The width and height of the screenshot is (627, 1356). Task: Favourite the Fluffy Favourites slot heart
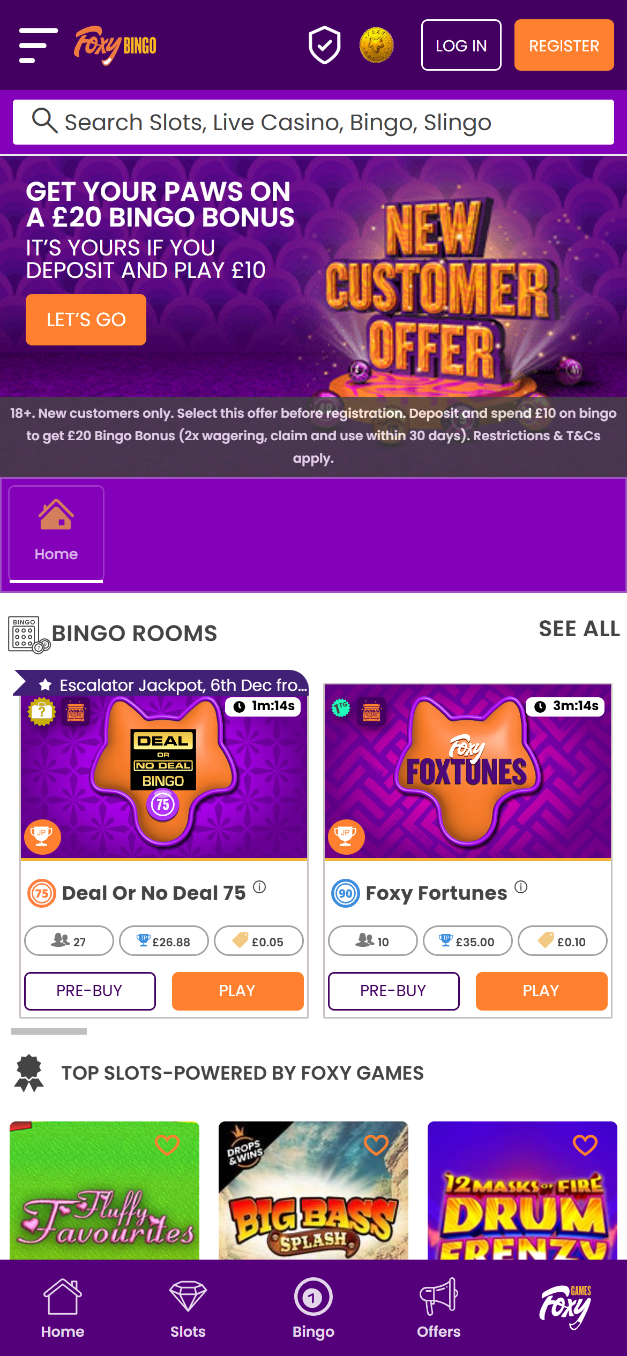pos(167,1144)
